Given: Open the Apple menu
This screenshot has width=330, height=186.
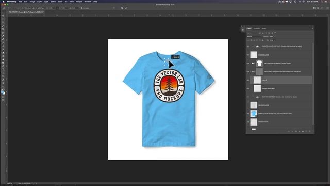Looking at the screenshot, I should 4,2.
